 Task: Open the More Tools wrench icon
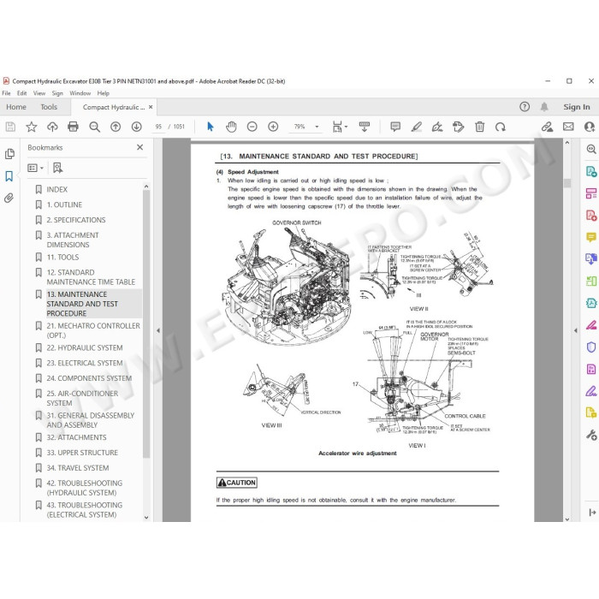tap(591, 435)
